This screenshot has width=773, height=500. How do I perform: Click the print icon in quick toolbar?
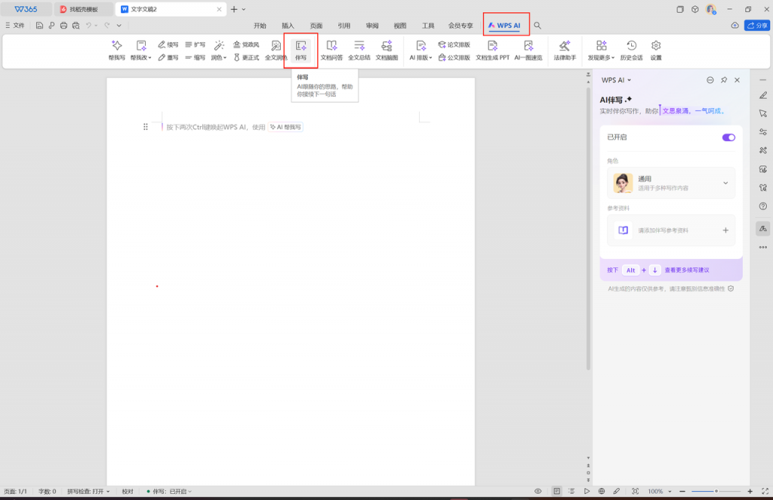click(63, 25)
